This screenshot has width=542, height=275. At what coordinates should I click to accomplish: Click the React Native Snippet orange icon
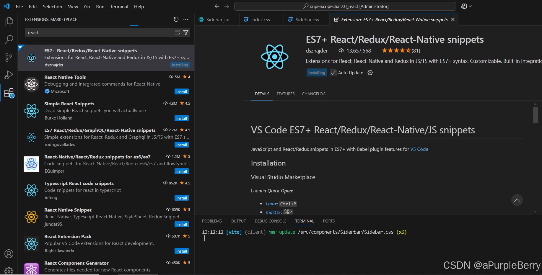coord(31,217)
